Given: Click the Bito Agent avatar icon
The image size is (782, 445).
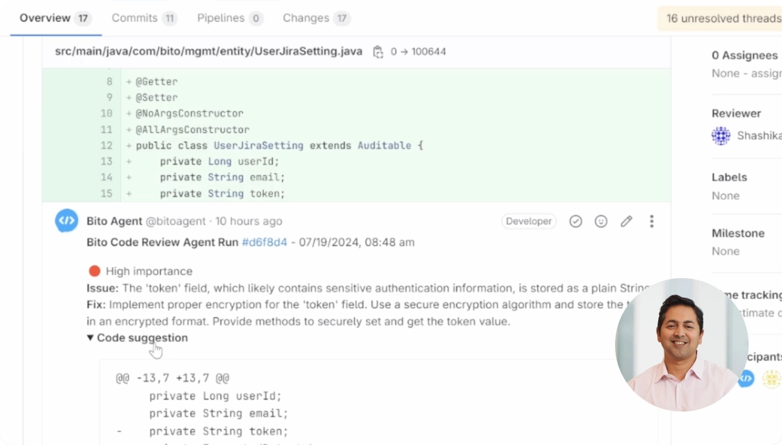Looking at the screenshot, I should tap(67, 220).
